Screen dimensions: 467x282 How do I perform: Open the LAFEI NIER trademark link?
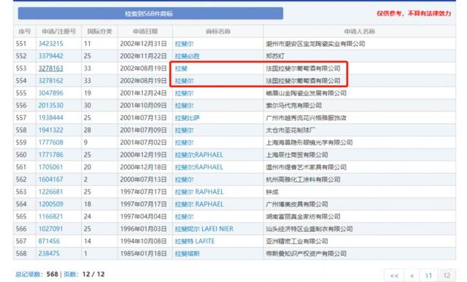tap(204, 229)
